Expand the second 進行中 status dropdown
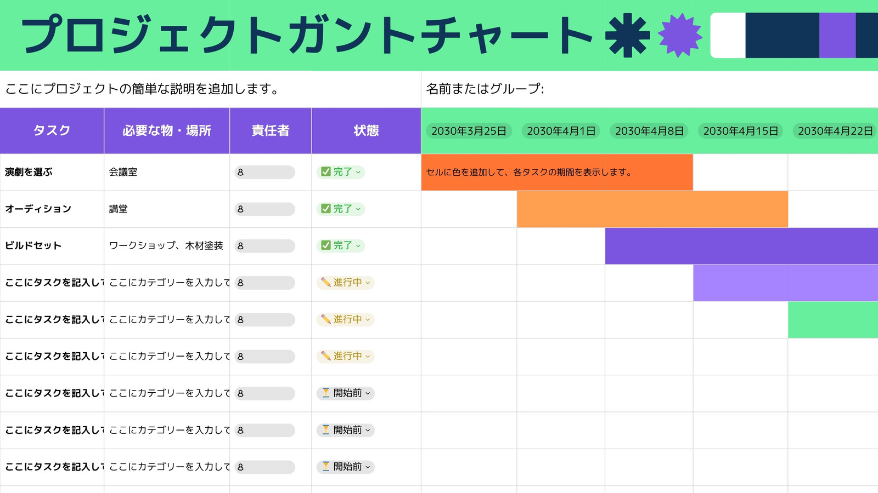Screen dimensions: 878x493 point(368,319)
